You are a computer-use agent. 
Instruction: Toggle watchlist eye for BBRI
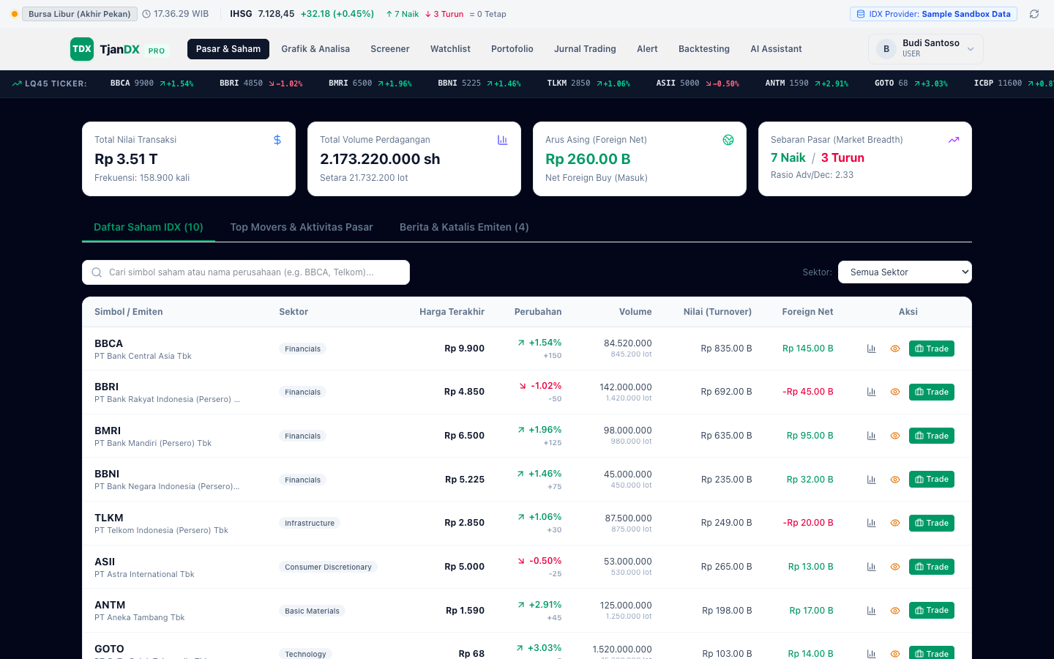[894, 392]
